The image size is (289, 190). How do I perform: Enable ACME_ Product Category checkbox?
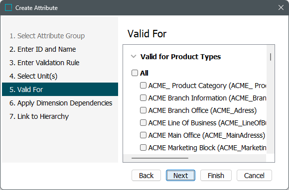coord(143,86)
